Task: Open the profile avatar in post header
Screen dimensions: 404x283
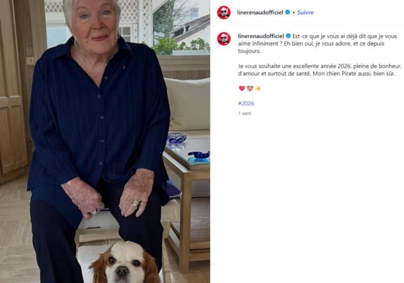Action: tap(224, 12)
